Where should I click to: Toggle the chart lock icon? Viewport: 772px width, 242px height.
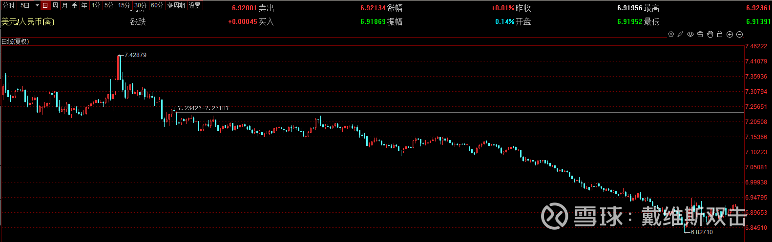click(x=720, y=34)
